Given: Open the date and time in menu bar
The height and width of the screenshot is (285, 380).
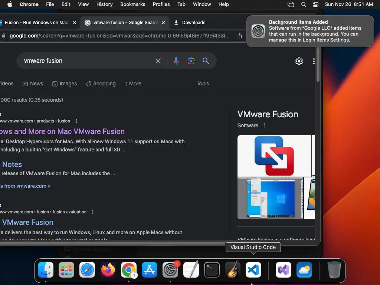Looking at the screenshot, I should click(x=349, y=4).
